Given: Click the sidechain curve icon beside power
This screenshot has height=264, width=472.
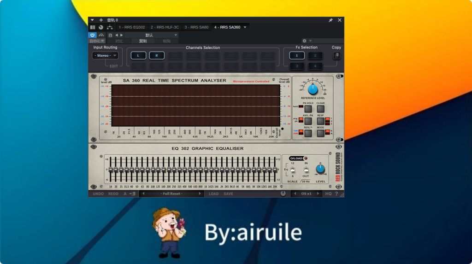Looking at the screenshot, I should [101, 35].
